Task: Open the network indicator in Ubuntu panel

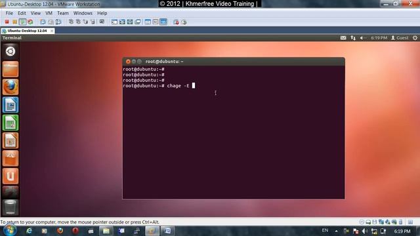Action: coord(353,38)
